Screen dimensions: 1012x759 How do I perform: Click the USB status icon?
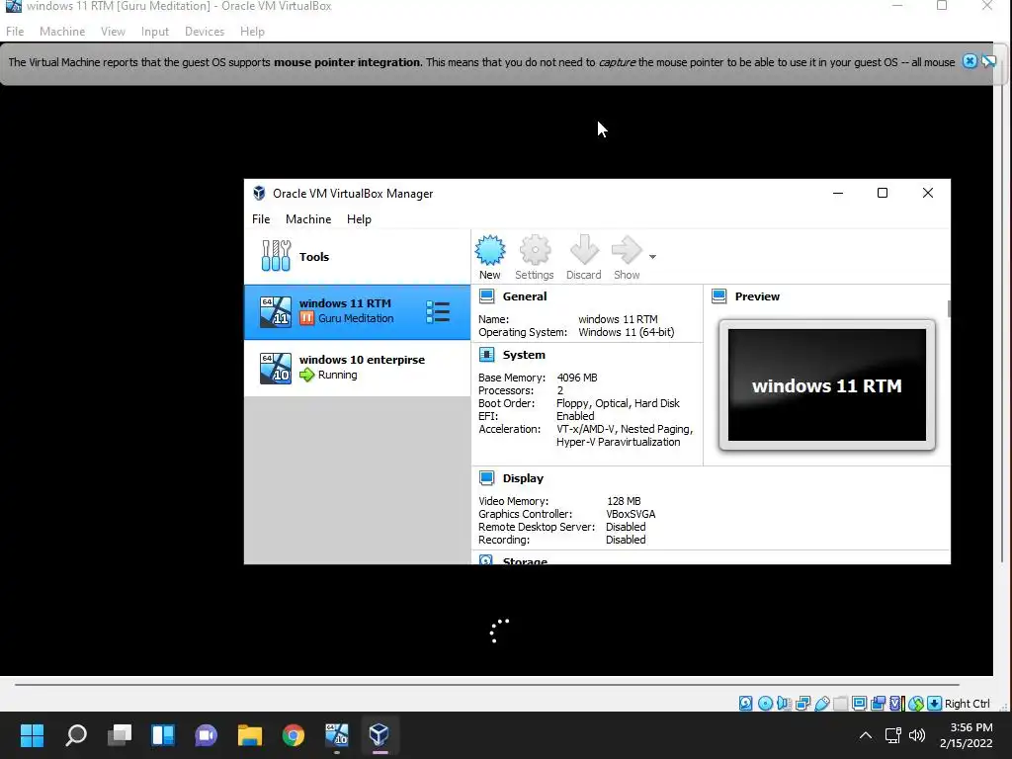(821, 704)
